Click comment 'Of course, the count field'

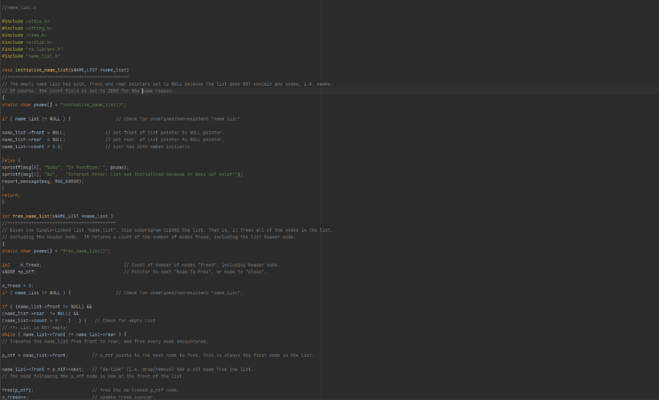pos(88,91)
